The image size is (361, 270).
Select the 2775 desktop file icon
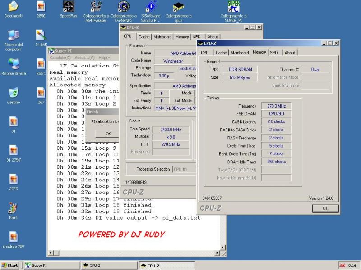14,179
